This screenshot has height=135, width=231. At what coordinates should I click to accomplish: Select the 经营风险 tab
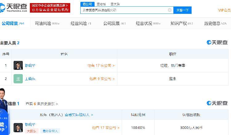coord(81,23)
